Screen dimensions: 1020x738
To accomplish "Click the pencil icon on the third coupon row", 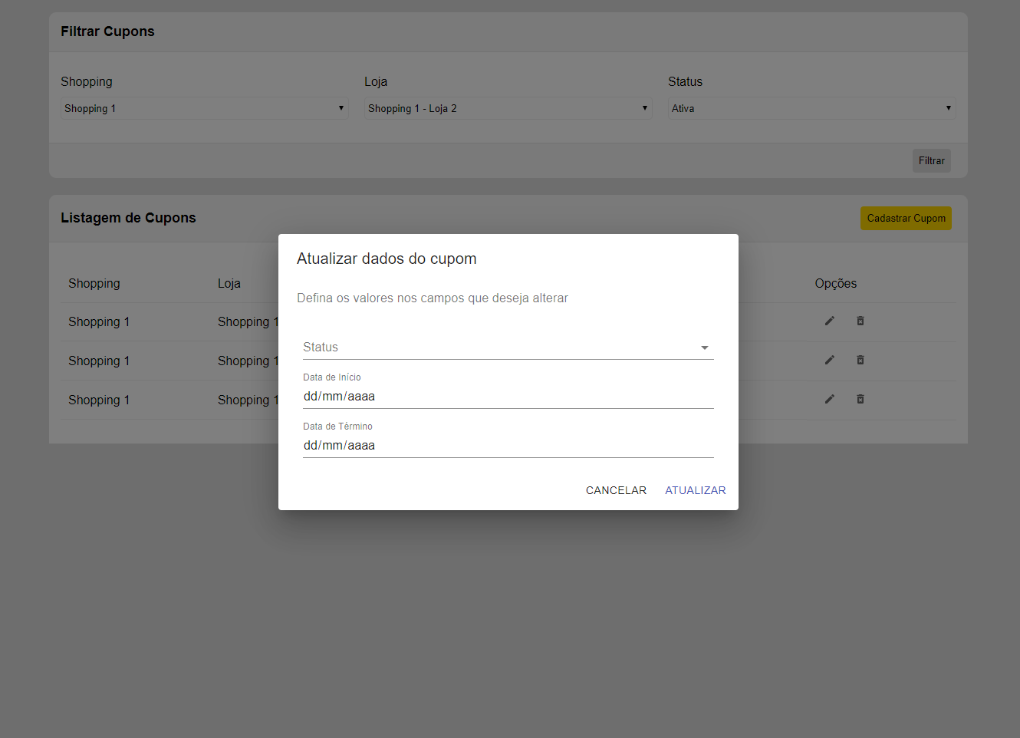I will click(x=829, y=399).
